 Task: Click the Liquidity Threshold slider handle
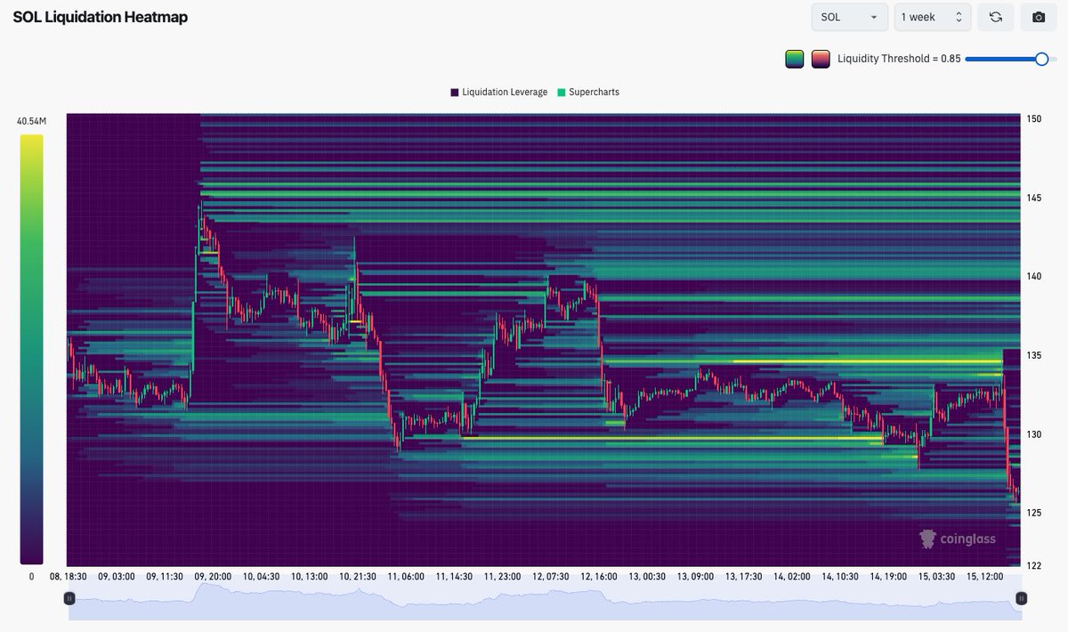click(1041, 59)
